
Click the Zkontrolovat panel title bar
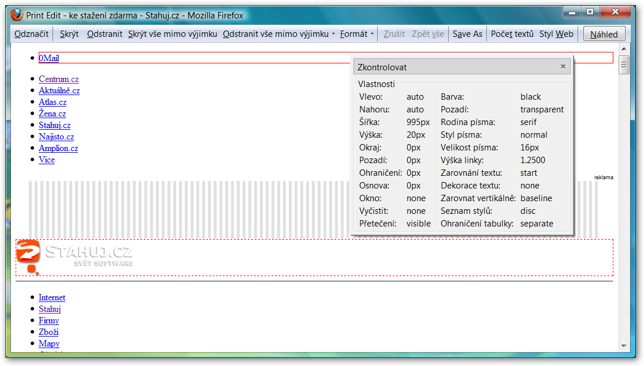click(x=461, y=67)
